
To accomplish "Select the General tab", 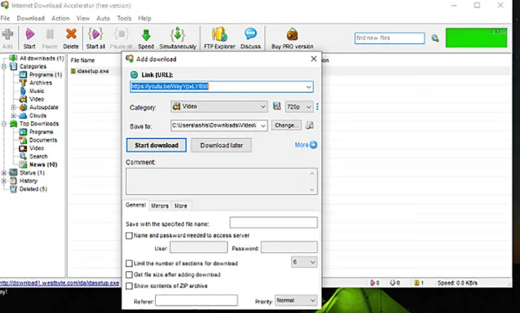I will (136, 205).
